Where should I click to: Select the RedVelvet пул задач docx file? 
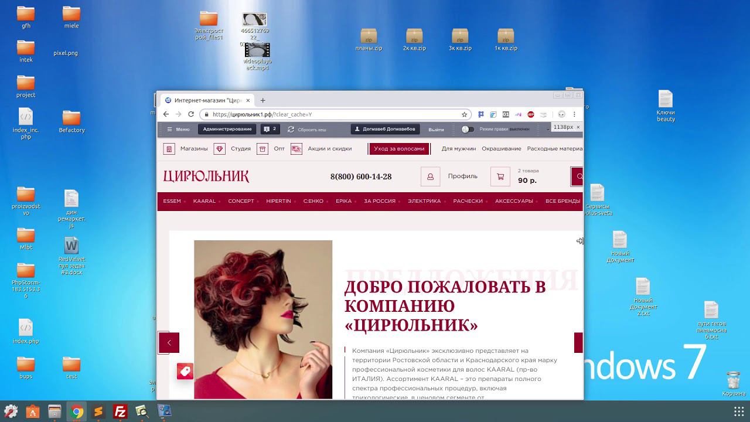(x=71, y=256)
